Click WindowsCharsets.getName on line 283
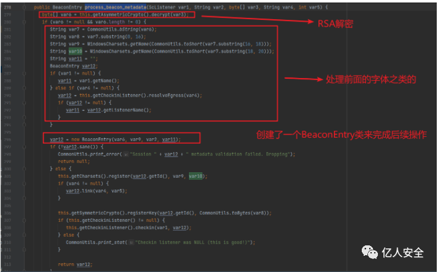This screenshot has height=272, width=438. [119, 44]
